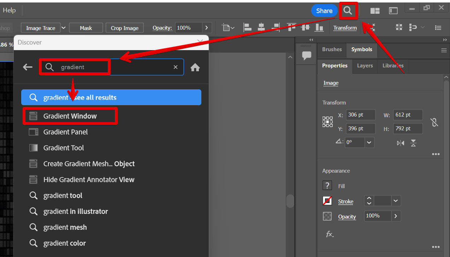450x257 pixels.
Task: Toggle constrain width and height proportions
Action: tap(434, 122)
